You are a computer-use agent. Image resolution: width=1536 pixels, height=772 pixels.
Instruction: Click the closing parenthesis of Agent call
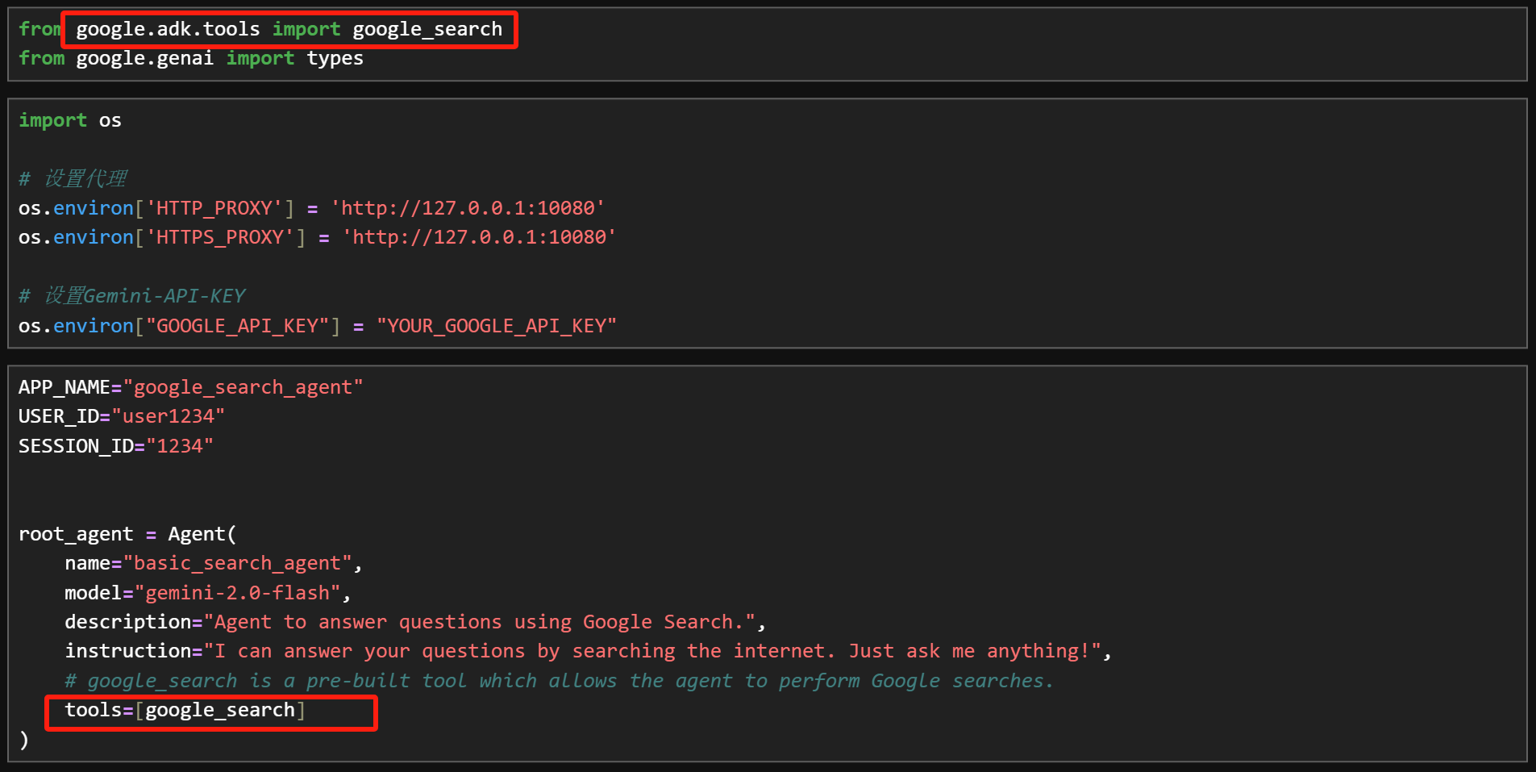(x=24, y=740)
